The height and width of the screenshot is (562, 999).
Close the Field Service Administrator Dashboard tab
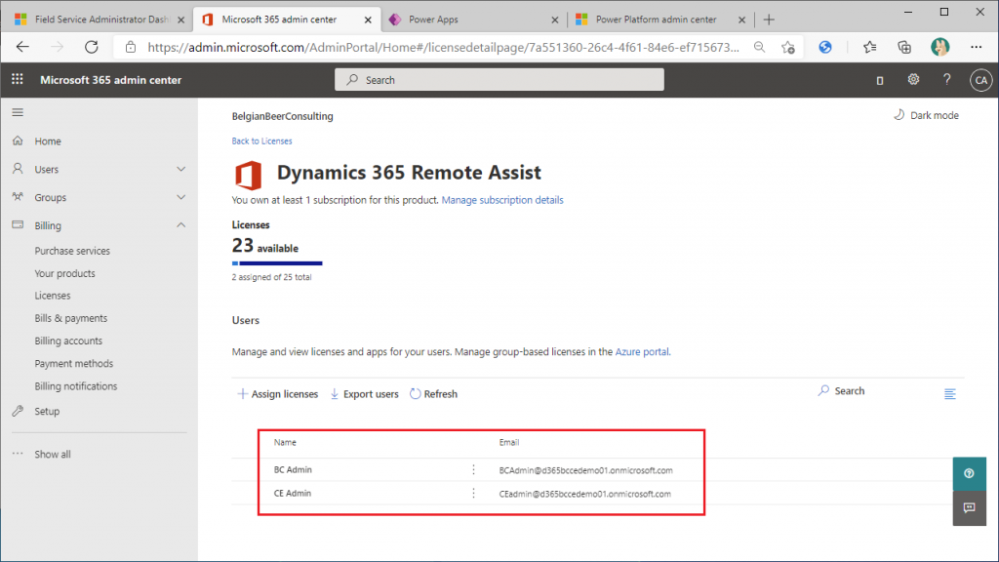click(x=180, y=20)
